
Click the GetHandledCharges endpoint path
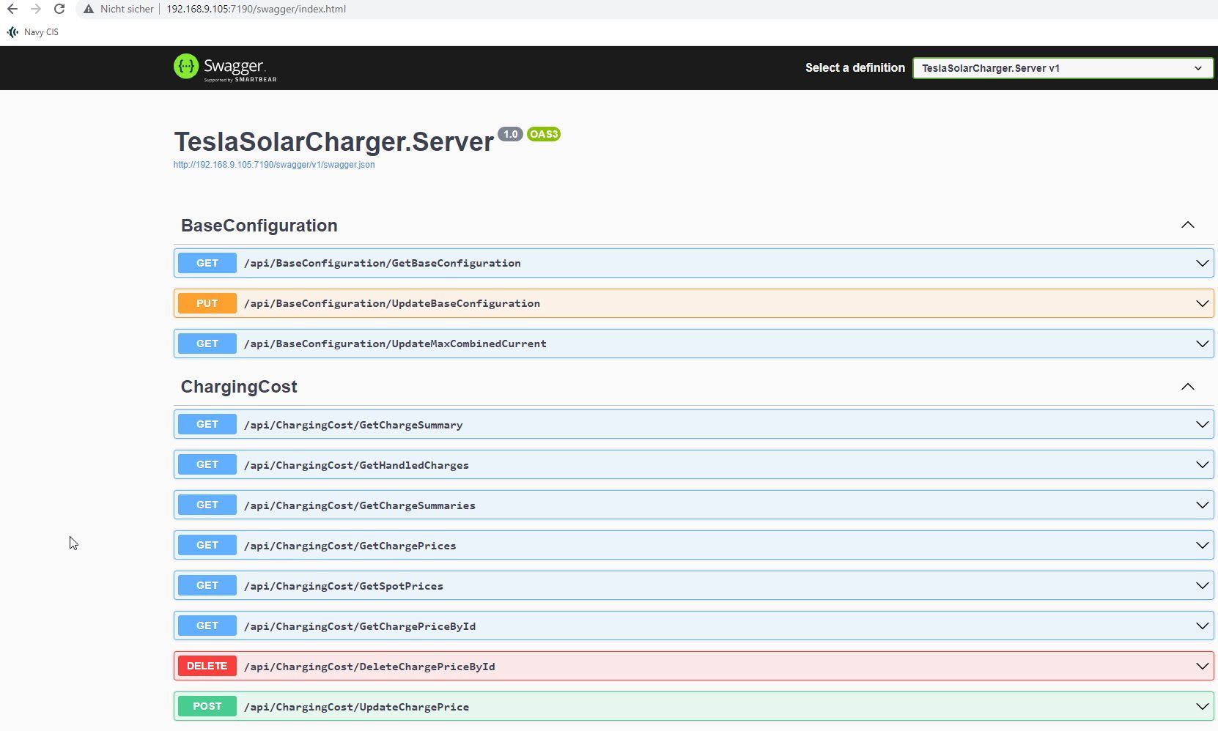click(356, 465)
